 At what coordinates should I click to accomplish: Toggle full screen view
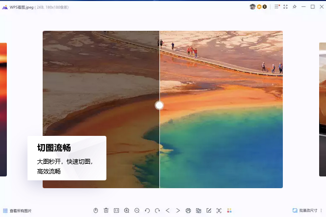285,7
